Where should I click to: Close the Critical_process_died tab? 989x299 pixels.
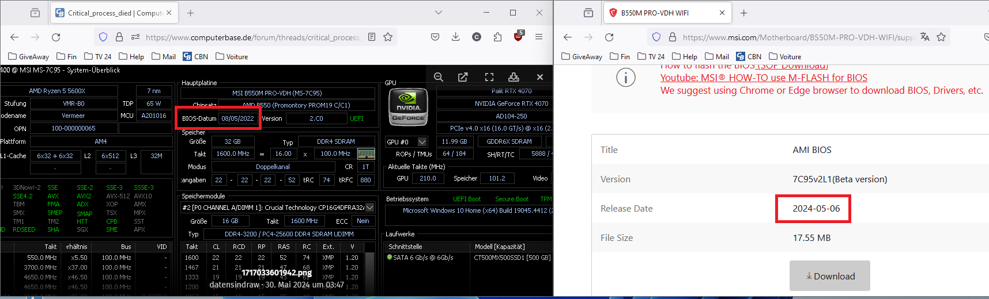[x=169, y=13]
